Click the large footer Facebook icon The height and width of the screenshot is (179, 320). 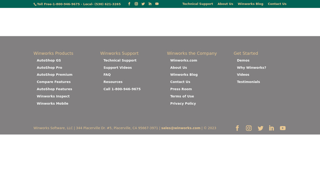[x=237, y=128]
